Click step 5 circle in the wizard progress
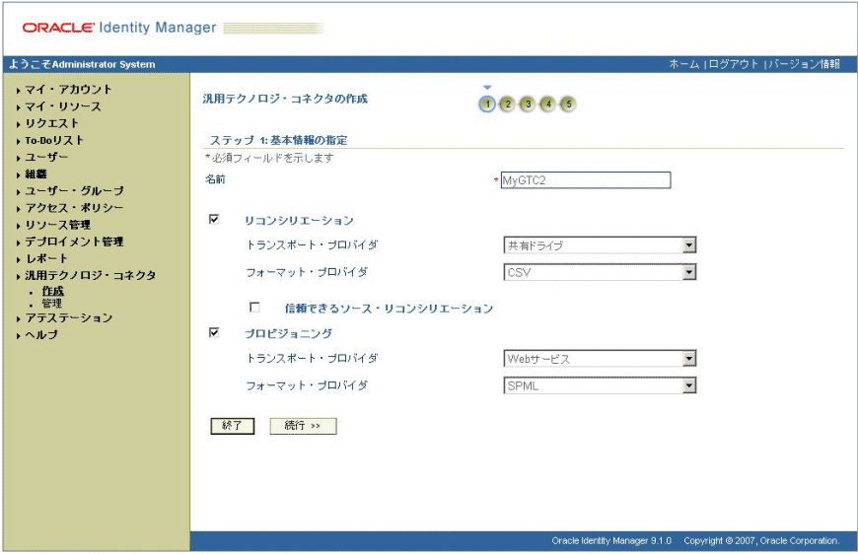This screenshot has height=554, width=858. point(568,104)
